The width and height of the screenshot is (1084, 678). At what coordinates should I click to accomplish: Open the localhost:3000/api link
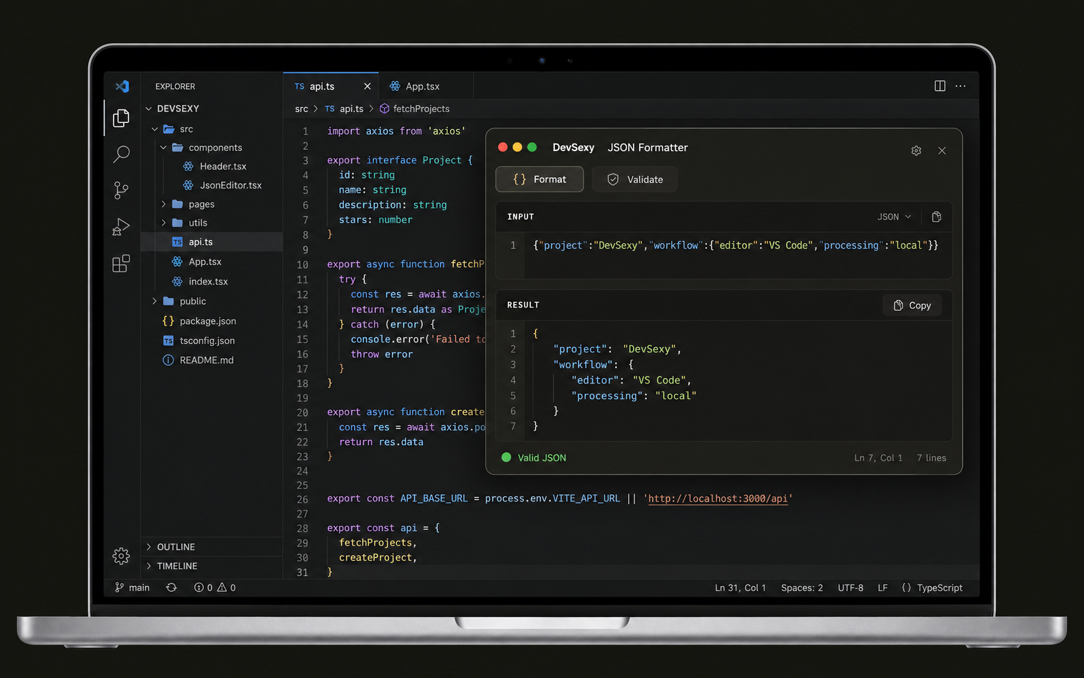coord(718,499)
